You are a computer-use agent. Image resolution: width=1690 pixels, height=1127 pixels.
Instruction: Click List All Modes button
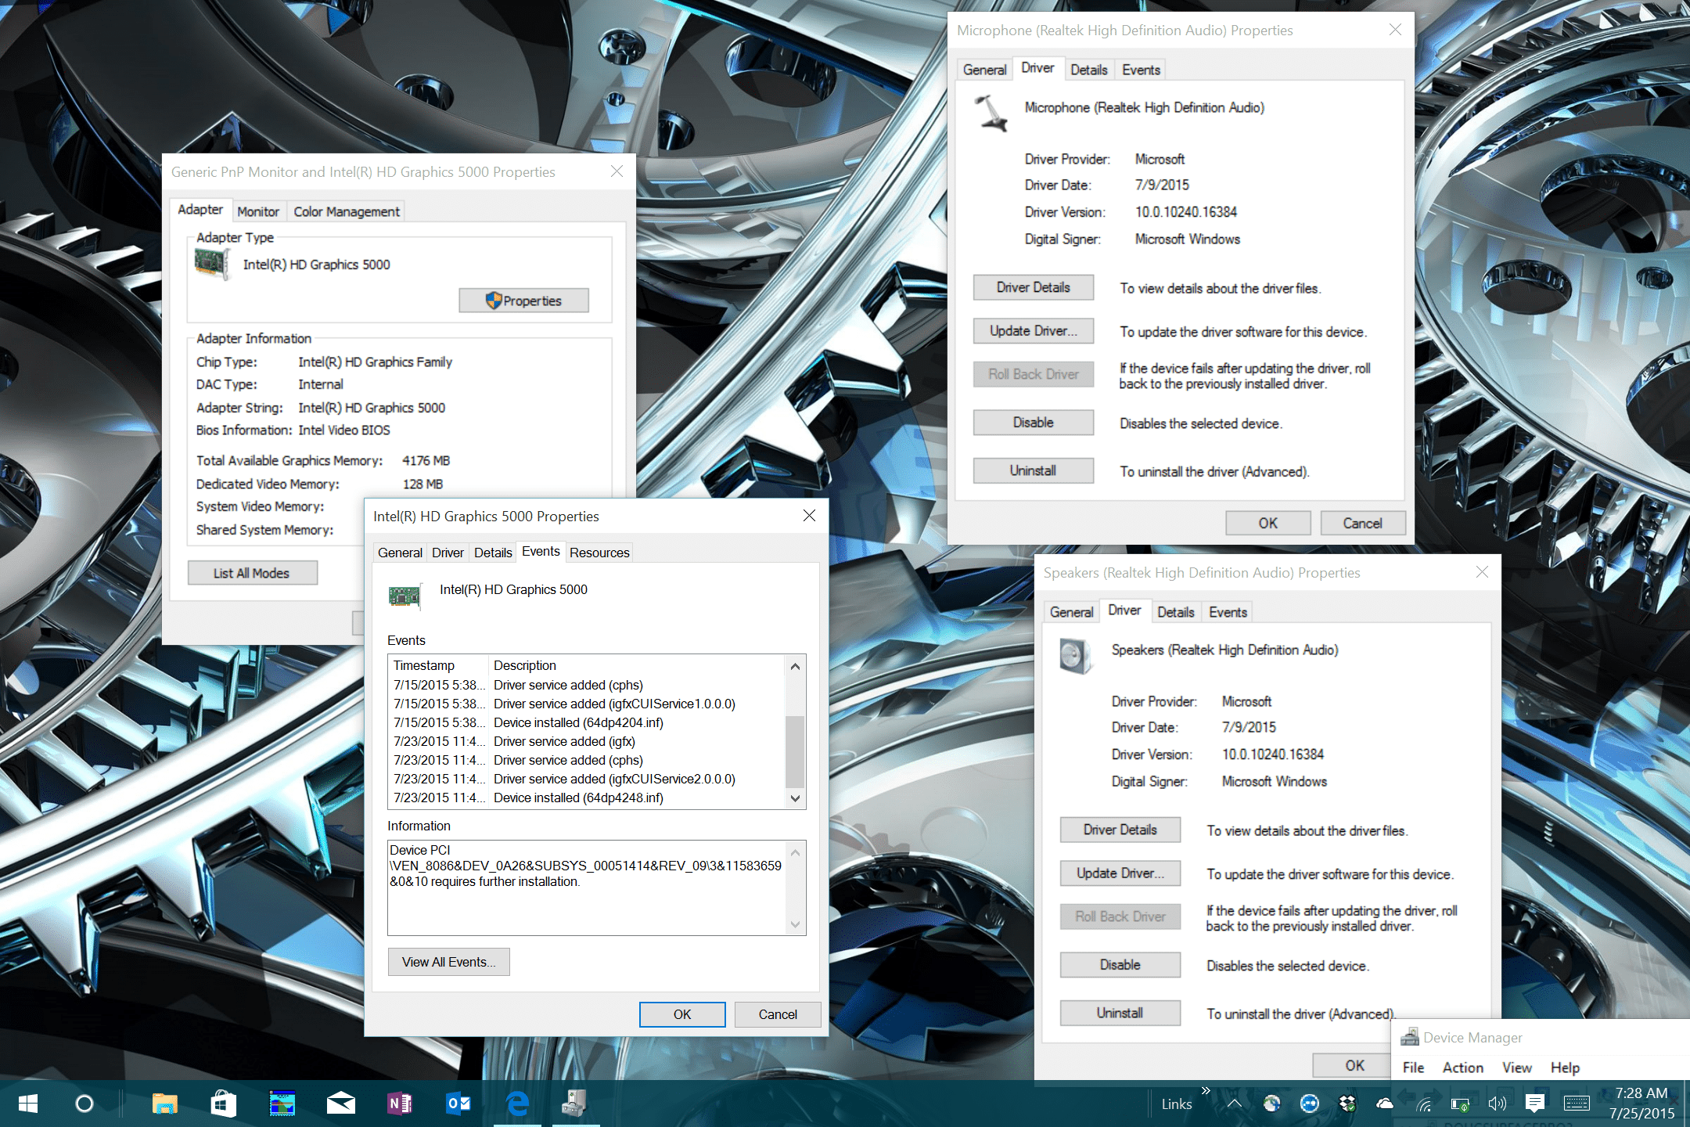pos(252,573)
